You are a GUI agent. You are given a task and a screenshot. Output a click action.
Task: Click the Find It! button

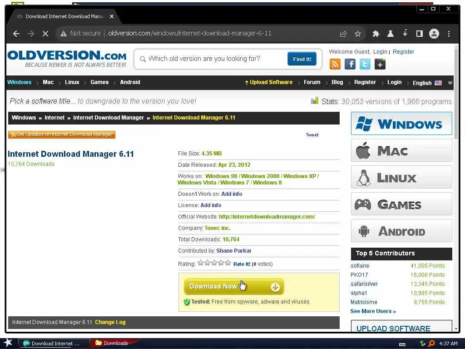pyautogui.click(x=302, y=59)
